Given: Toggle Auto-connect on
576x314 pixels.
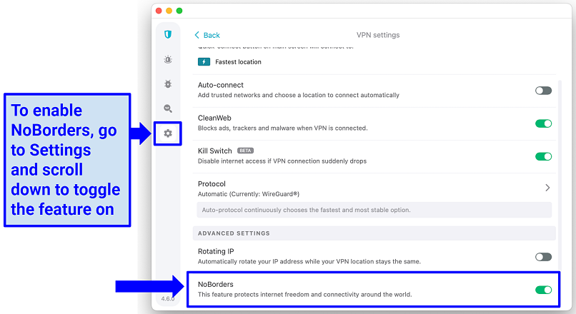Looking at the screenshot, I should tap(543, 91).
